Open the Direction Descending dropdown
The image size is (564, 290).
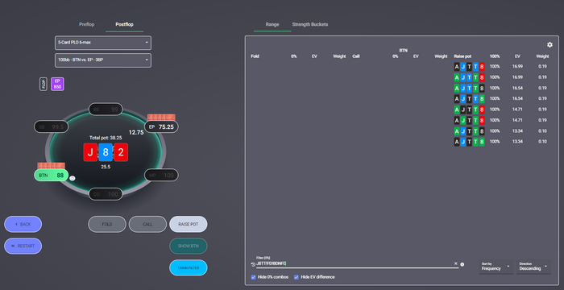pos(533,267)
